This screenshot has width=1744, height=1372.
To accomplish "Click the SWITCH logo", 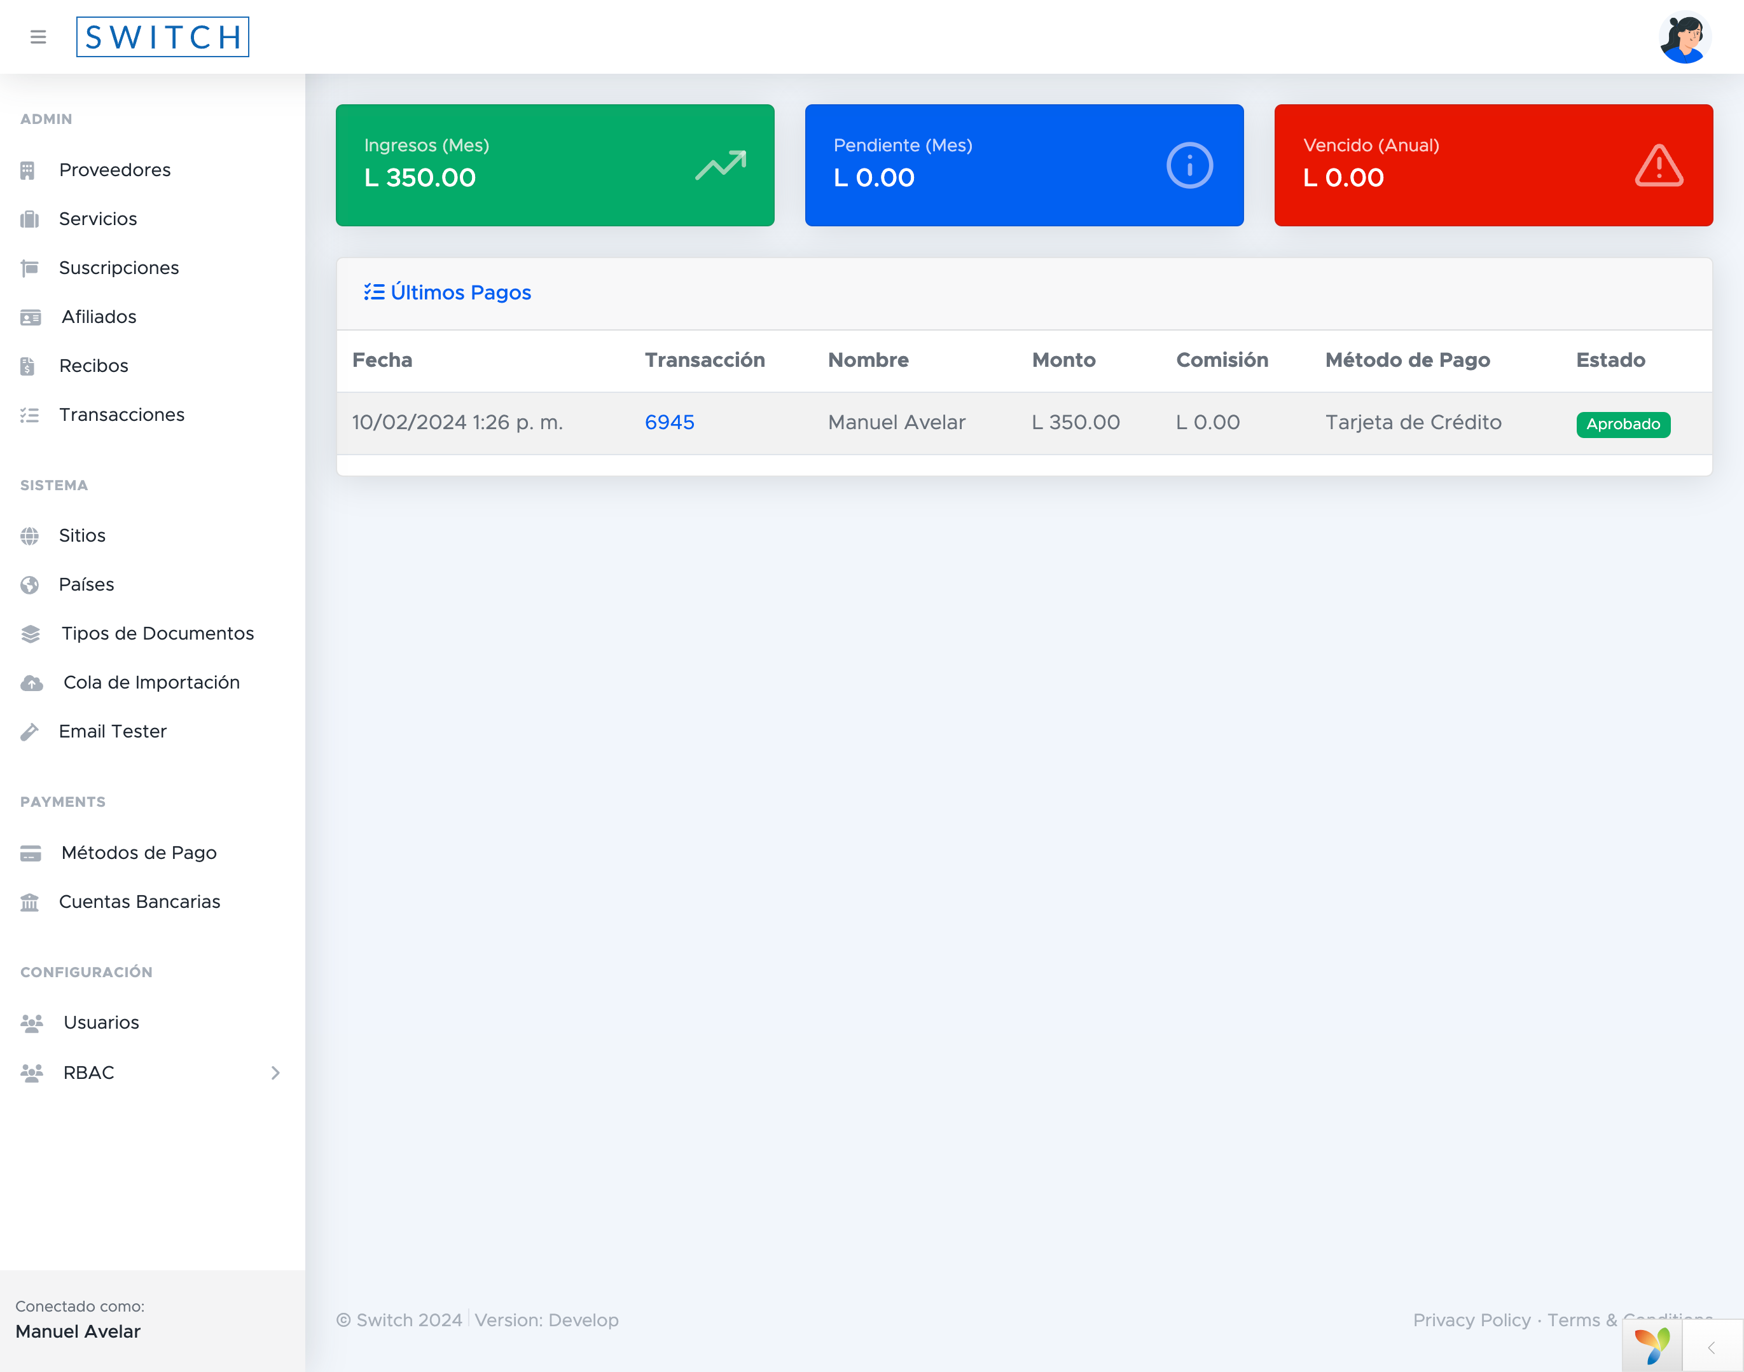I will click(162, 37).
